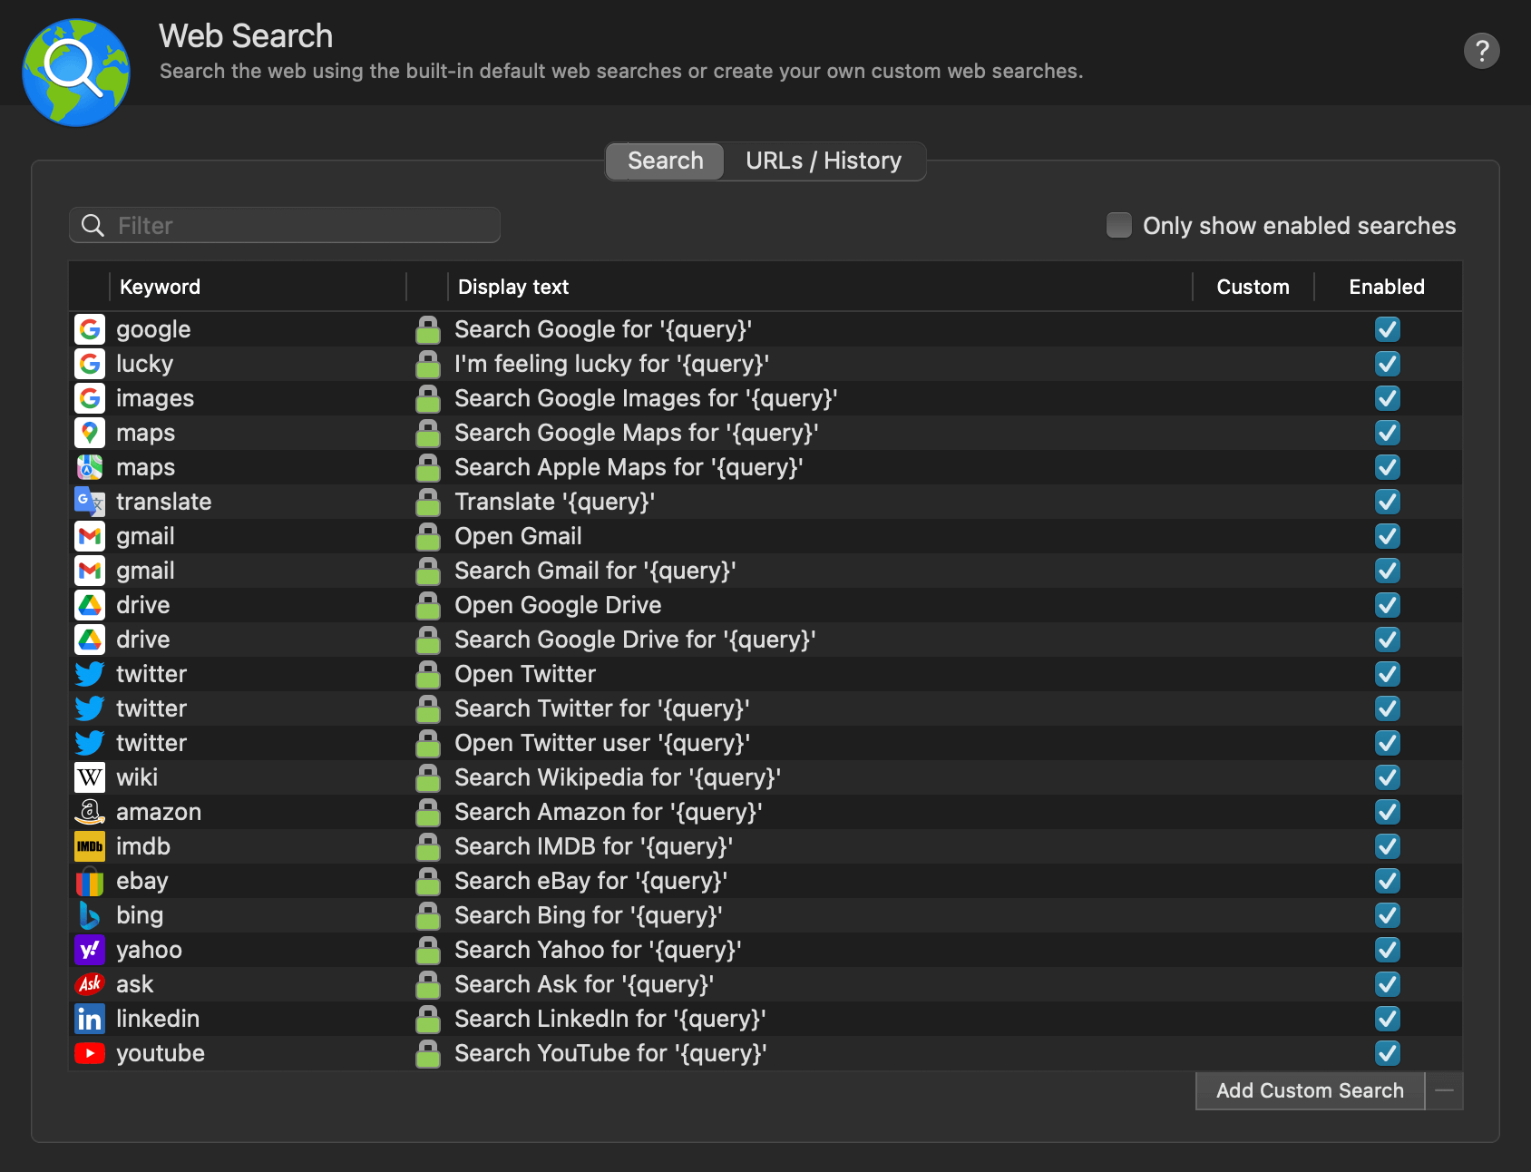1531x1172 pixels.
Task: Select the Search tab
Action: pos(665,161)
